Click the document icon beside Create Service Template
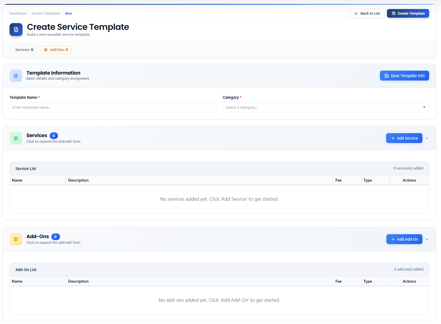441x324 pixels. [x=16, y=30]
